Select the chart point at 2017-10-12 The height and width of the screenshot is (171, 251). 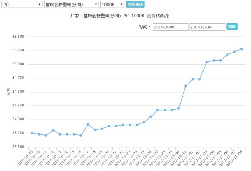tap(53, 130)
